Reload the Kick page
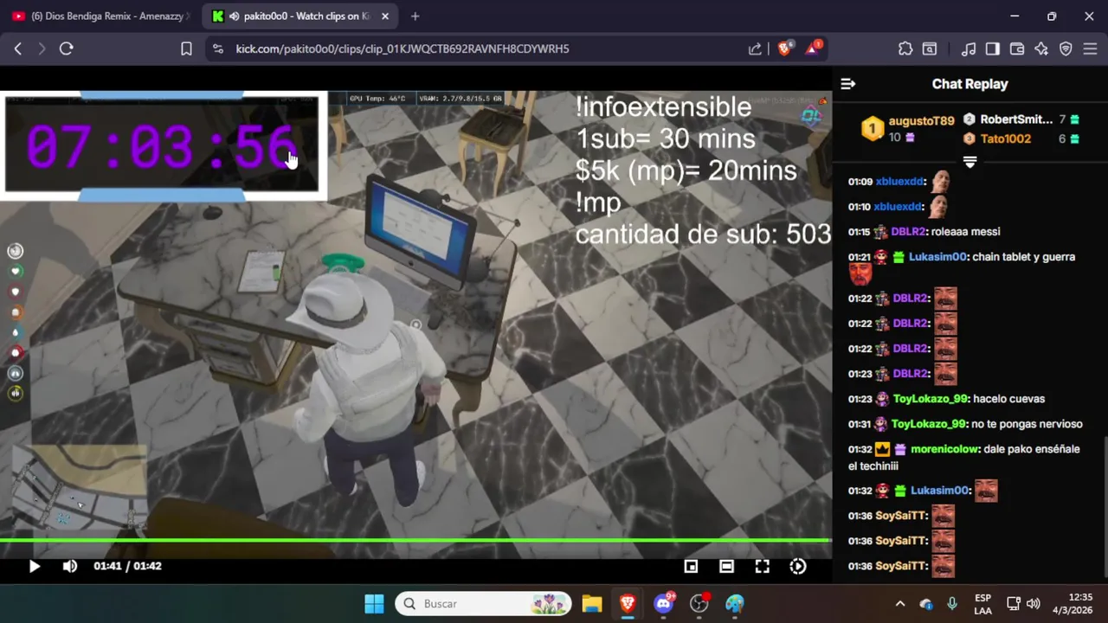The width and height of the screenshot is (1108, 623). pyautogui.click(x=66, y=48)
